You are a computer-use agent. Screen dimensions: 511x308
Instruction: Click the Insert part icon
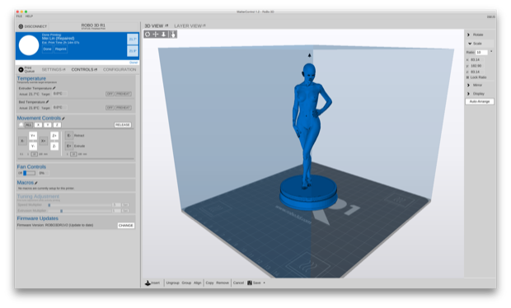pos(148,282)
